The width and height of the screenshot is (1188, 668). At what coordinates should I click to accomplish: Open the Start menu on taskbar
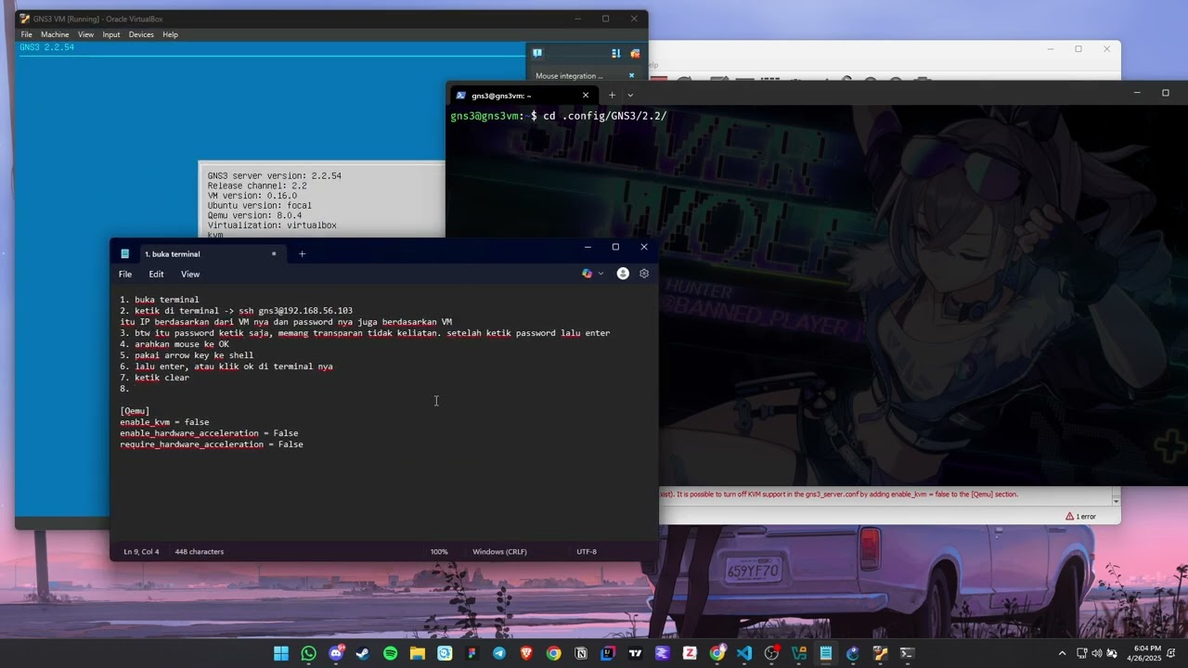pyautogui.click(x=281, y=653)
